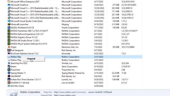
Task: Click the TLauncher icon
Action: [9, 70]
